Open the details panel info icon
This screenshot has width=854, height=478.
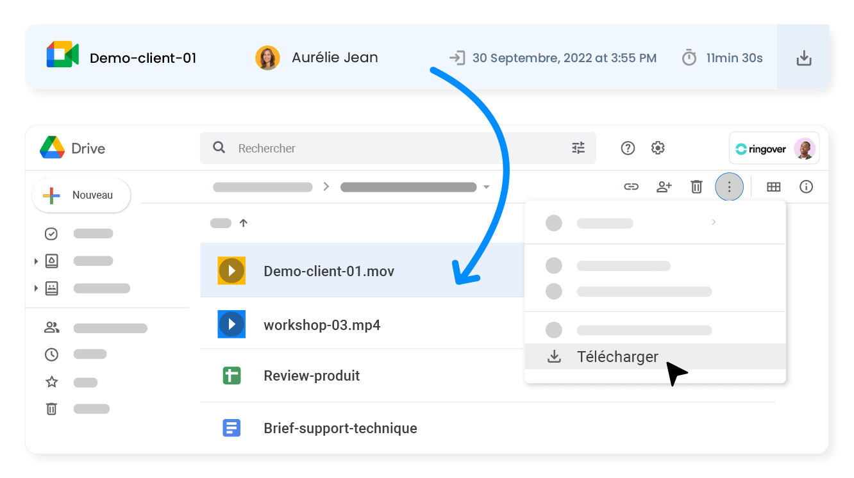[806, 186]
